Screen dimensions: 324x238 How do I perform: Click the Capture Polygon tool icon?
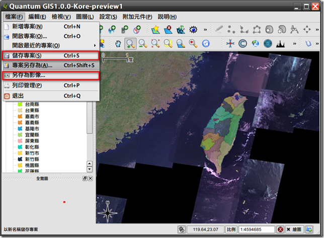[257, 29]
